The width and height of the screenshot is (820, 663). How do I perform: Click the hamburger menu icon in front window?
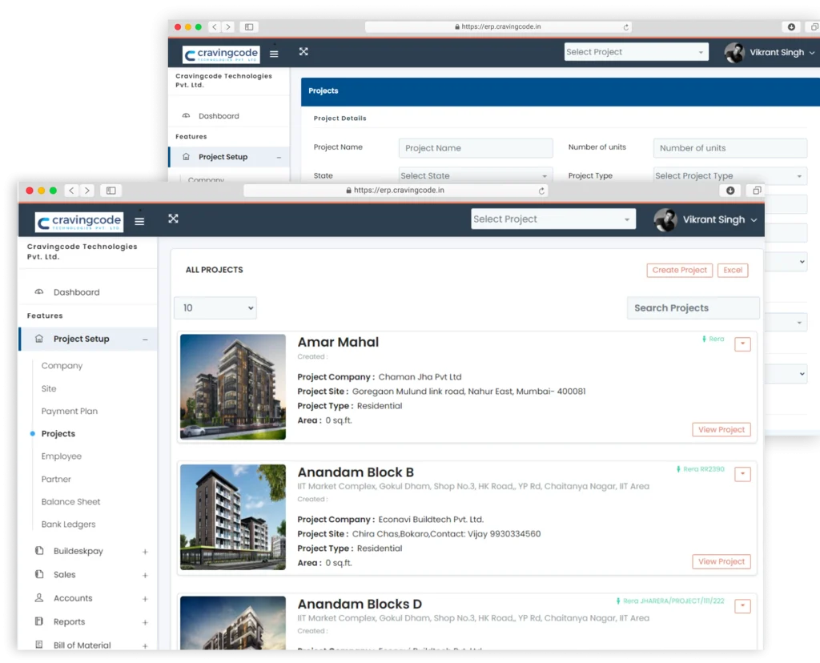click(139, 222)
